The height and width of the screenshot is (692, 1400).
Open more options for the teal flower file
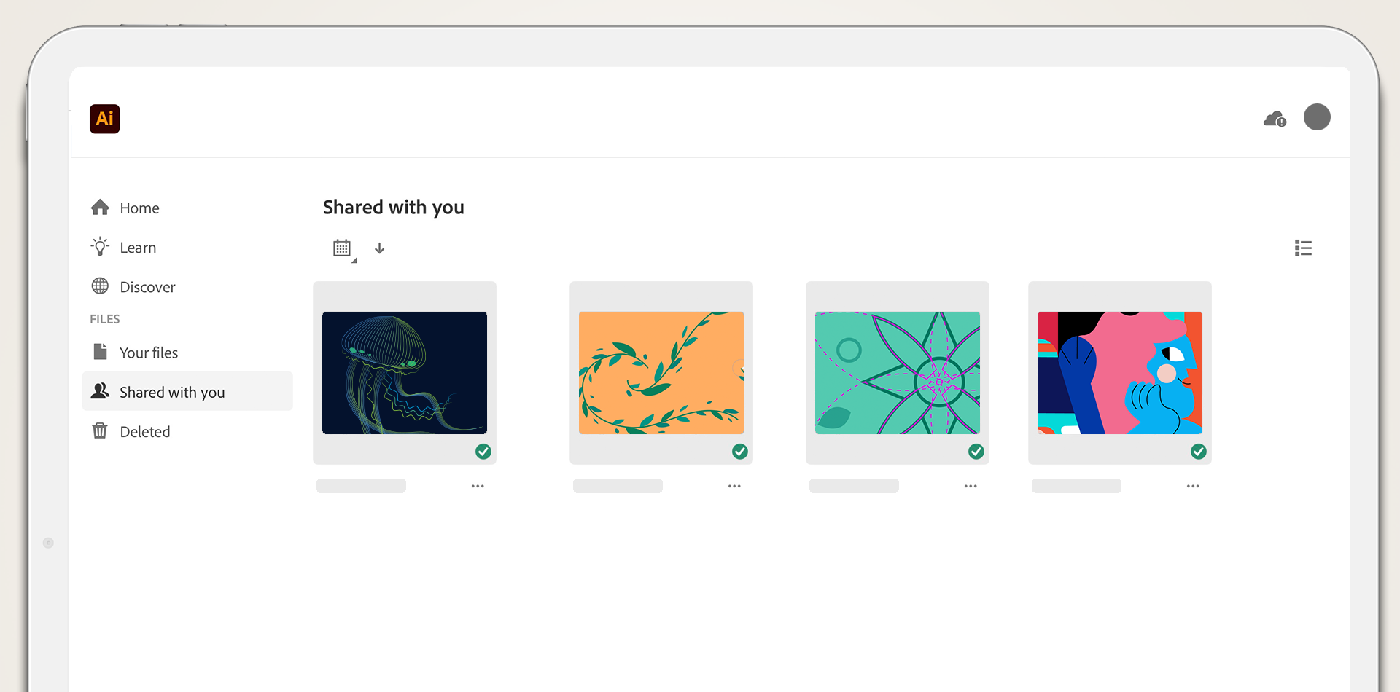pyautogui.click(x=971, y=486)
